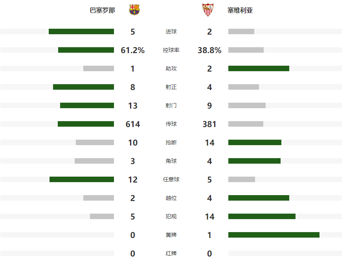This screenshot has height=262, width=347.
Task: Click Sevilla's green corner kicks bar
Action: coord(254,161)
